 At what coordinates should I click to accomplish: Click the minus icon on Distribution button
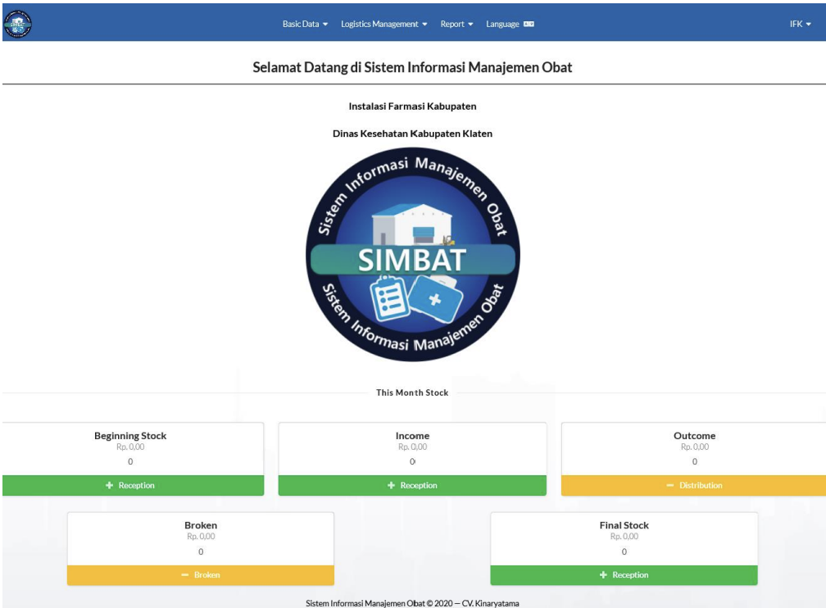coord(669,485)
